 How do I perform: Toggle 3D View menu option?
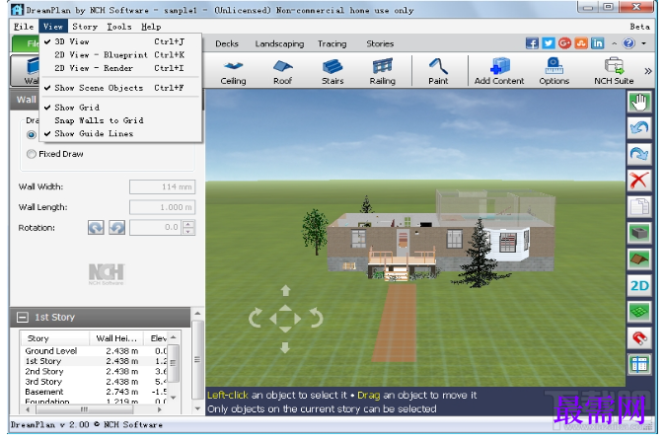click(x=120, y=41)
